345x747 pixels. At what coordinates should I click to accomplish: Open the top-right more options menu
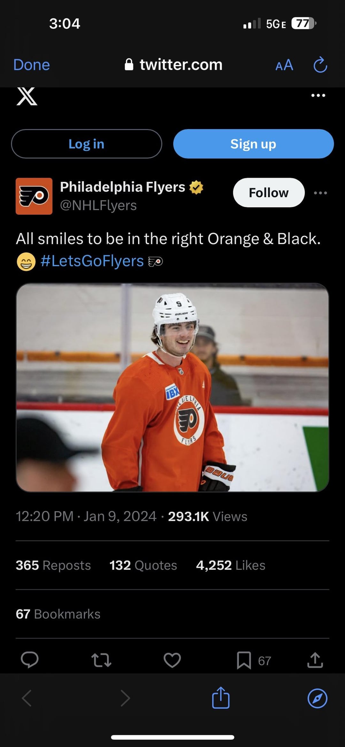[x=318, y=96]
